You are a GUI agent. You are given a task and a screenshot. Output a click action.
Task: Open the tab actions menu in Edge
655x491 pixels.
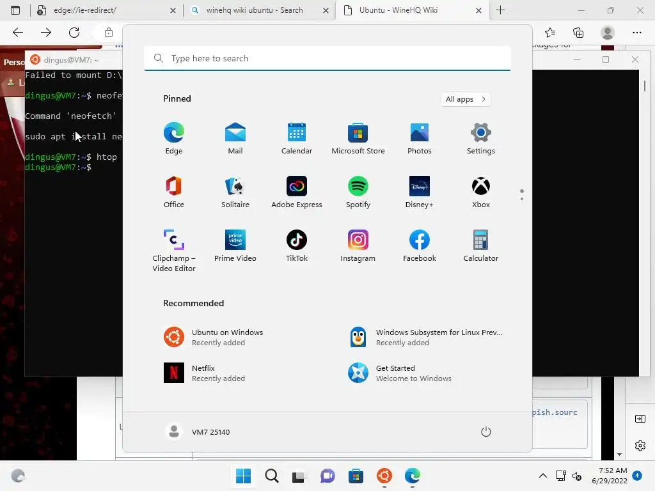tap(15, 10)
